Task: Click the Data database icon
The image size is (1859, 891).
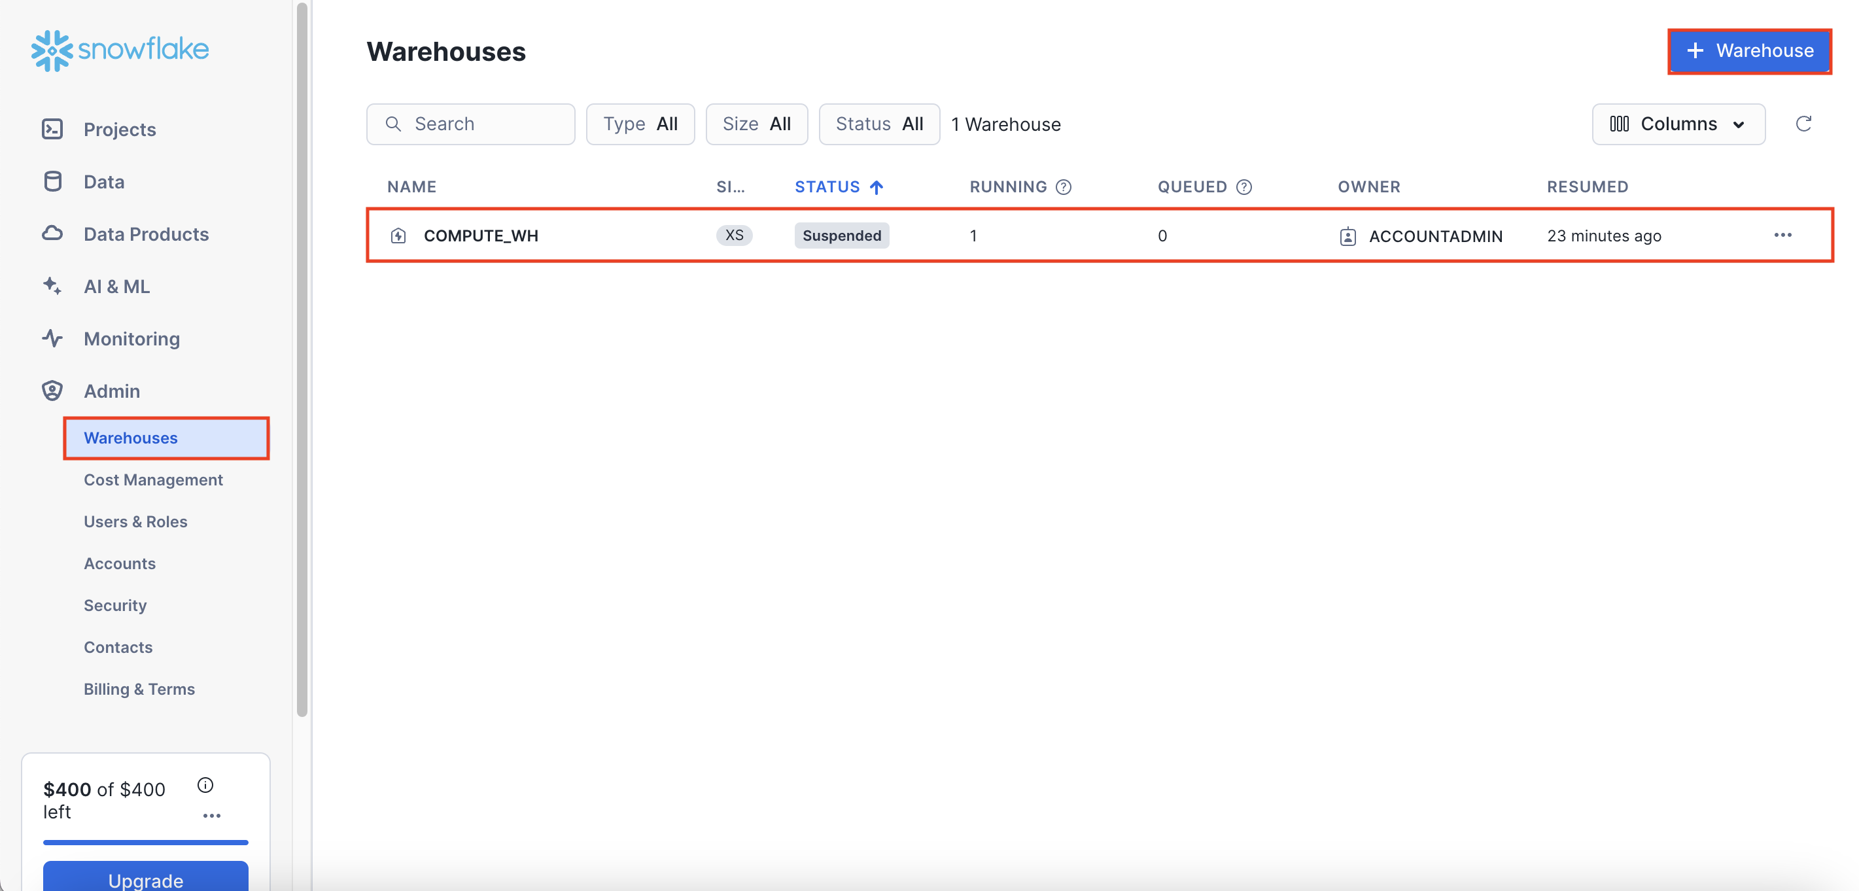Action: [x=52, y=181]
